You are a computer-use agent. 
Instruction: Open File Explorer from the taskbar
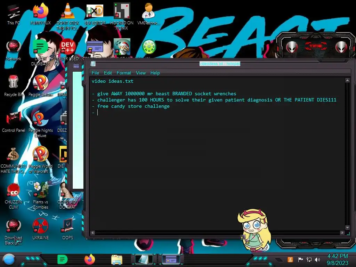(117, 259)
